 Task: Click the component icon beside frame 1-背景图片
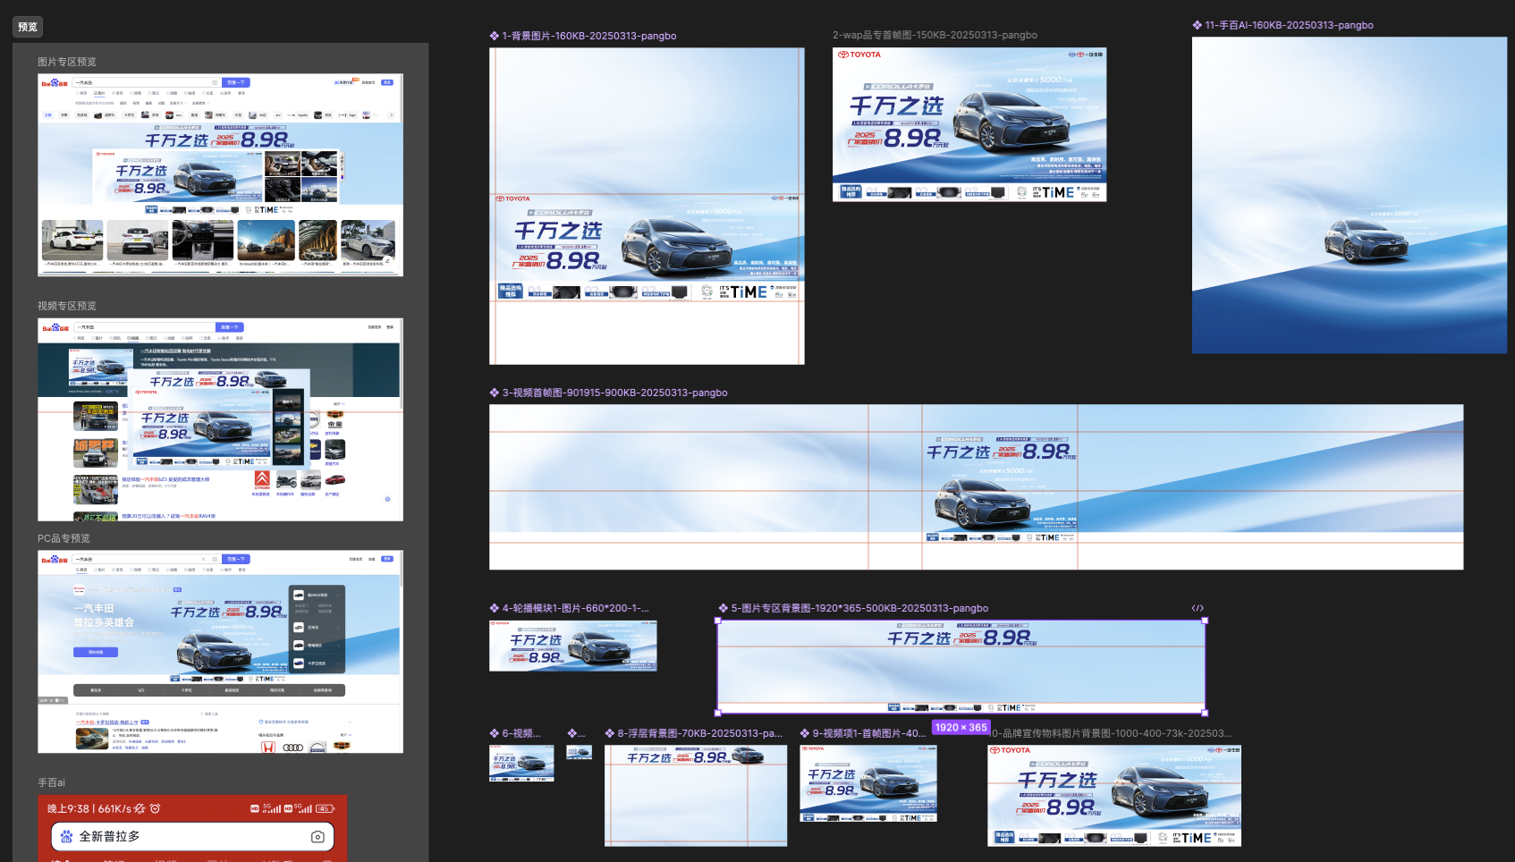click(x=494, y=36)
